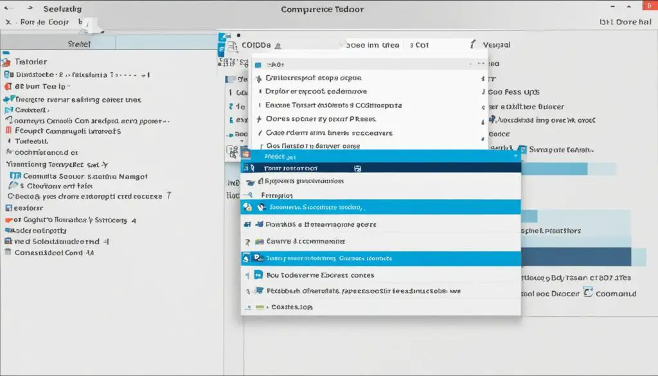Click the icon before 'S Ctouvoar ert faic'
The image size is (658, 376).
point(13,185)
